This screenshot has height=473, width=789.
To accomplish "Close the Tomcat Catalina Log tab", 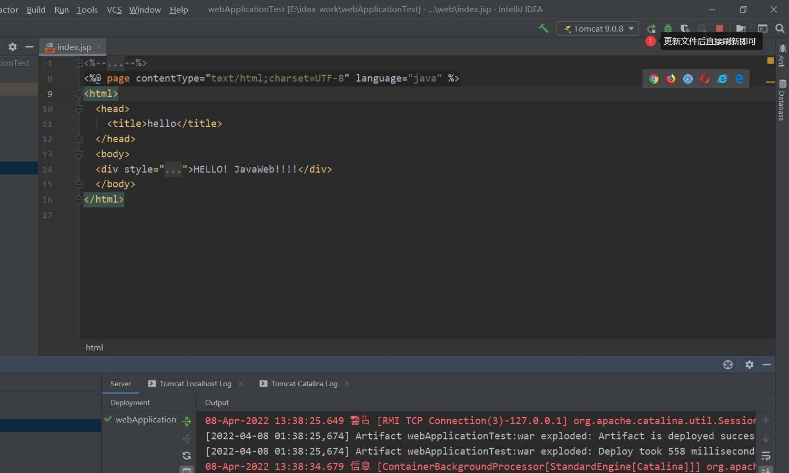I will [x=347, y=384].
